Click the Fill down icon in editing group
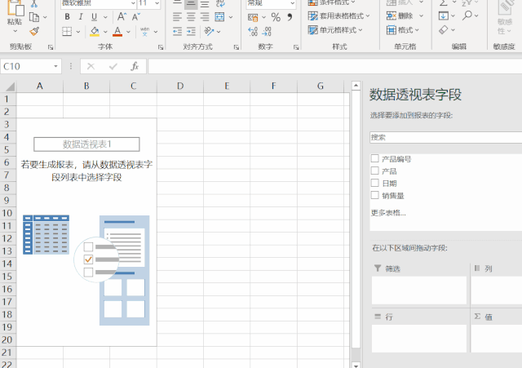Viewport: 522px width, 368px height. [x=444, y=16]
